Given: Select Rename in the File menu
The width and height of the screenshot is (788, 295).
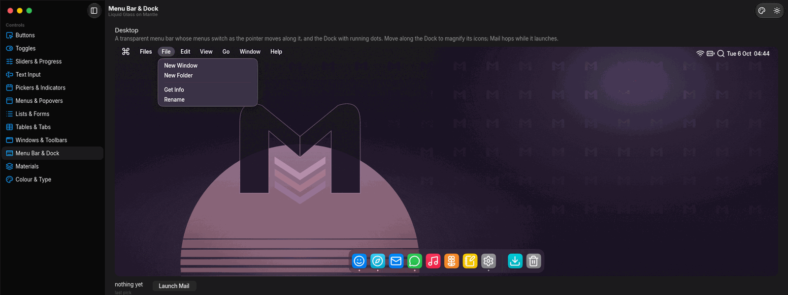Looking at the screenshot, I should coord(208,99).
